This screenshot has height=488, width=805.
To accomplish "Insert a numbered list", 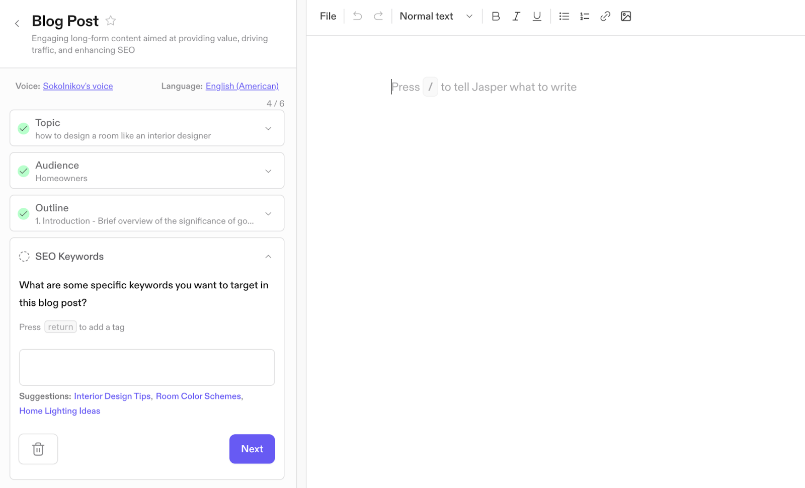I will click(x=585, y=16).
